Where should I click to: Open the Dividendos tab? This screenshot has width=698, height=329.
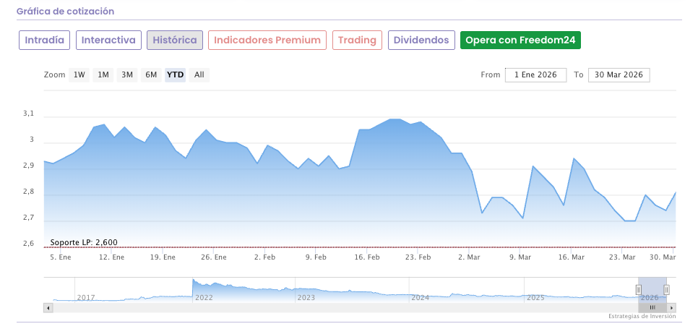point(421,40)
